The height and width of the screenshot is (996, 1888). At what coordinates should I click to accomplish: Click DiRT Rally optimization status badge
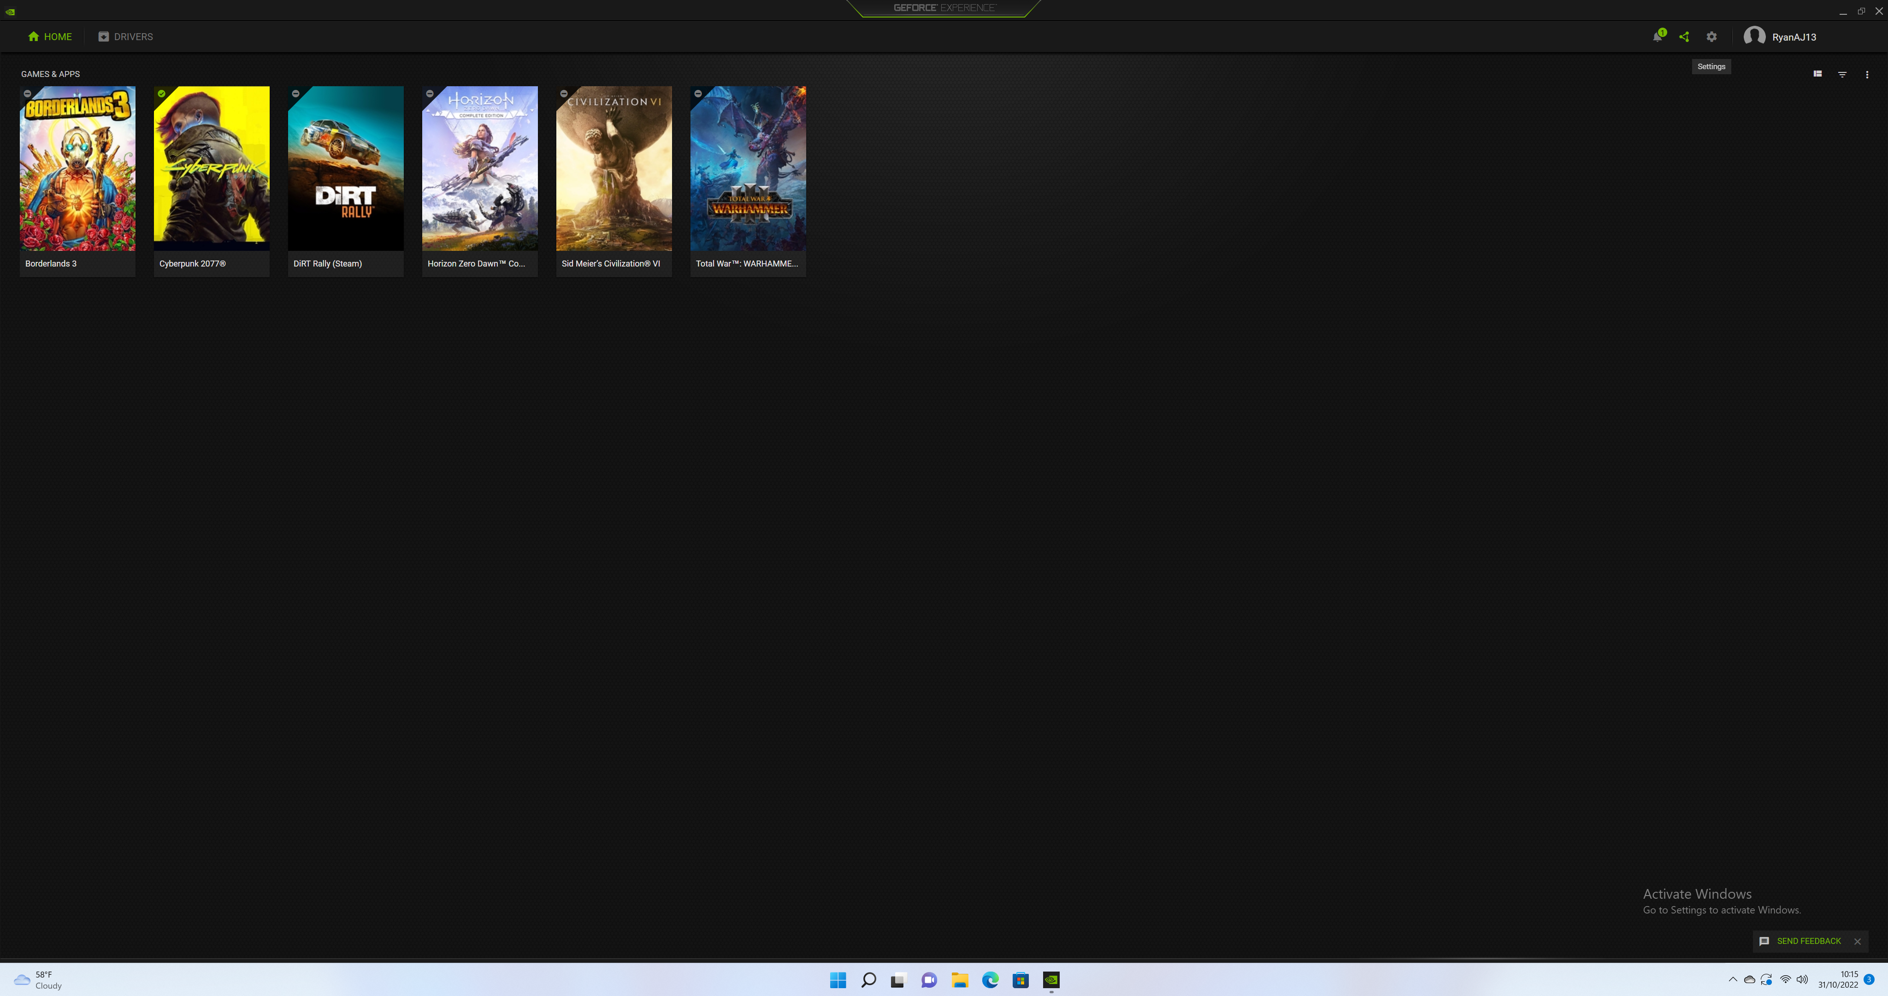tap(295, 94)
